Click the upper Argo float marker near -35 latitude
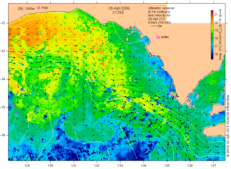 14,104
